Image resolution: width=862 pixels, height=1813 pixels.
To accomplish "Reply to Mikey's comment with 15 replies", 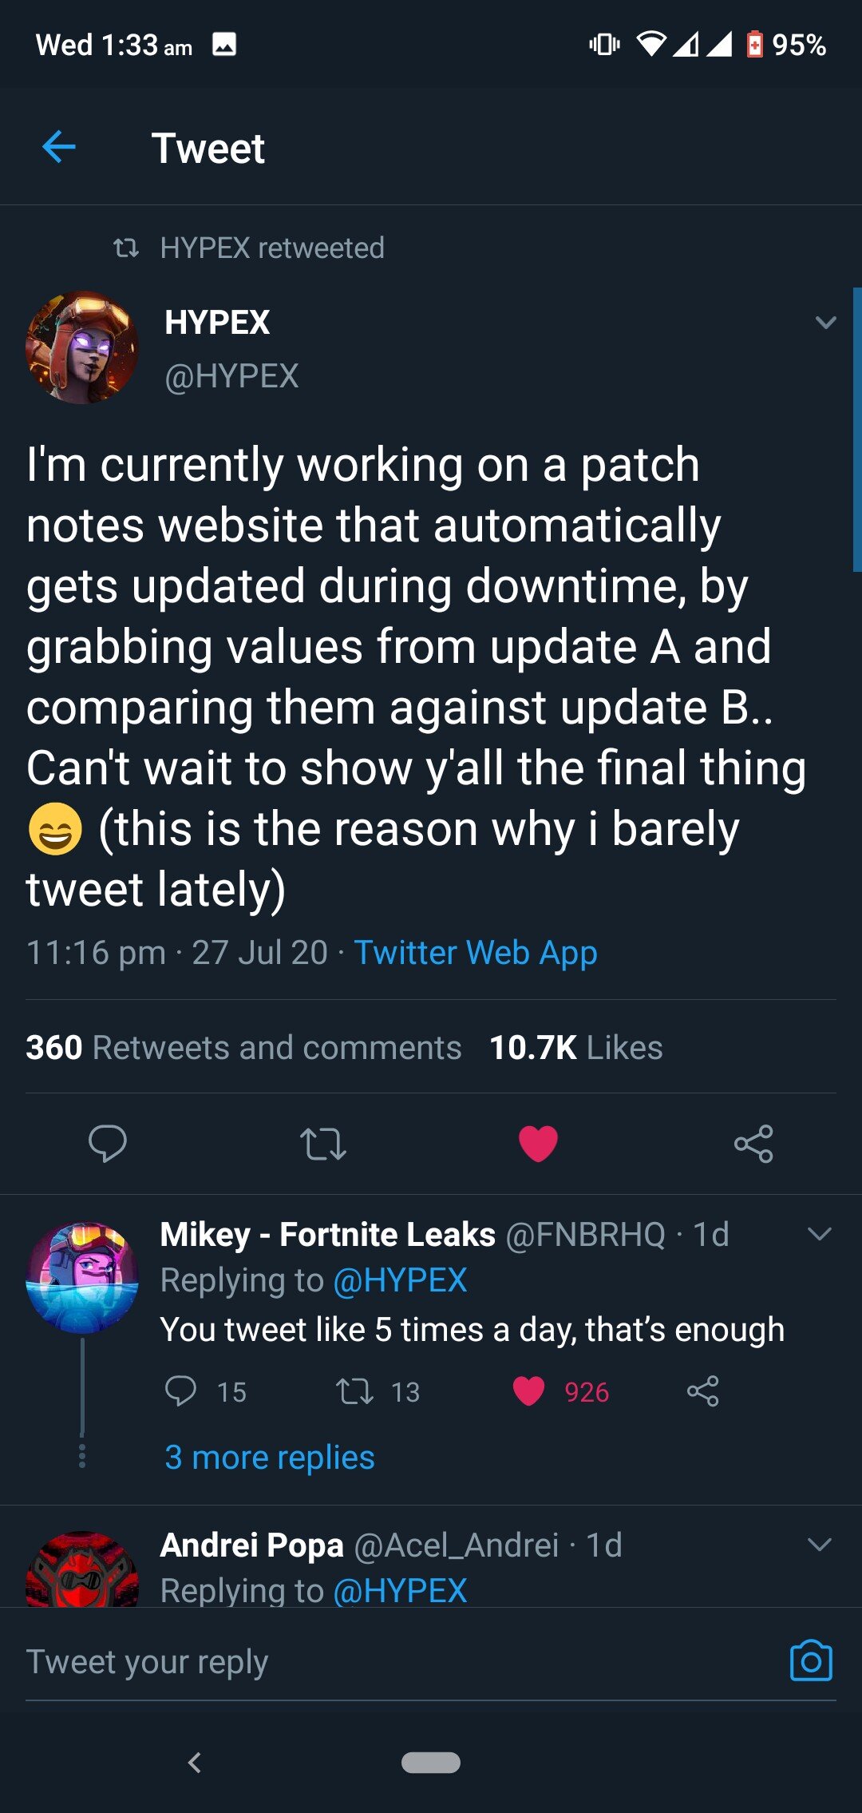I will point(181,1391).
